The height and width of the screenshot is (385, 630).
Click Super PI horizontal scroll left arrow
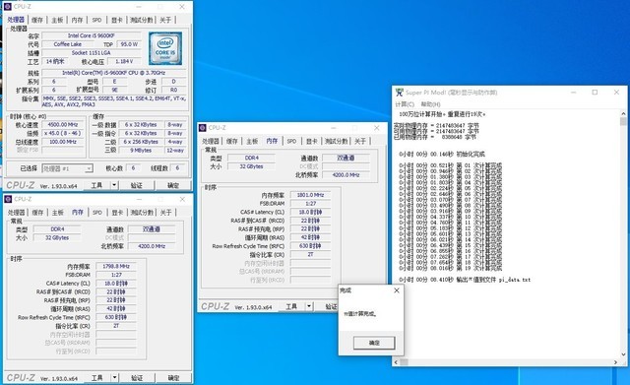[x=396, y=362]
